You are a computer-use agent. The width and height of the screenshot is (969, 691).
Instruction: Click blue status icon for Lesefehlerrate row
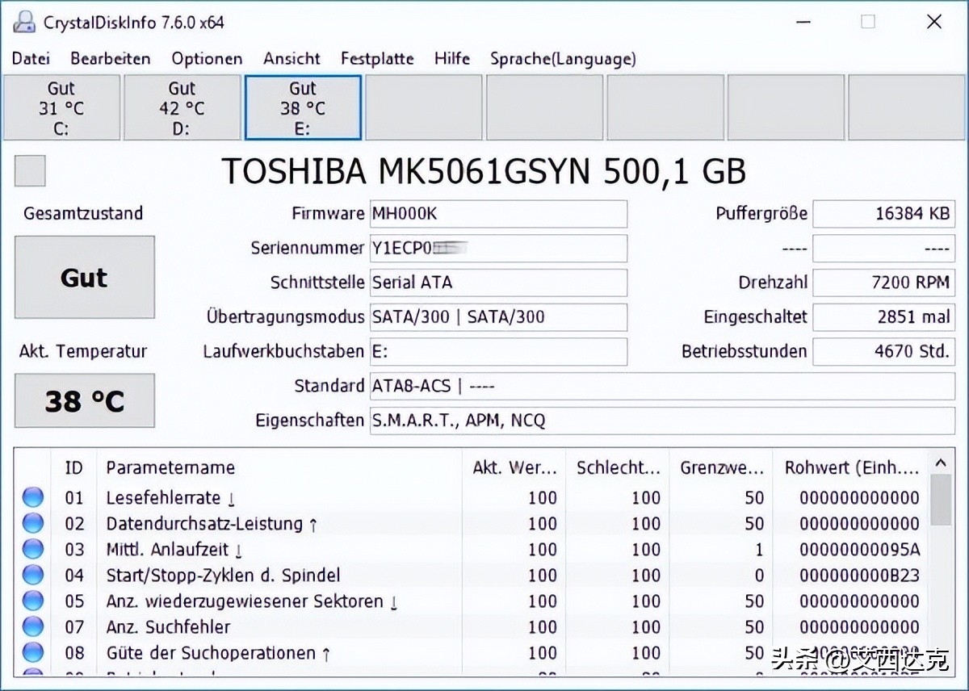(x=33, y=498)
